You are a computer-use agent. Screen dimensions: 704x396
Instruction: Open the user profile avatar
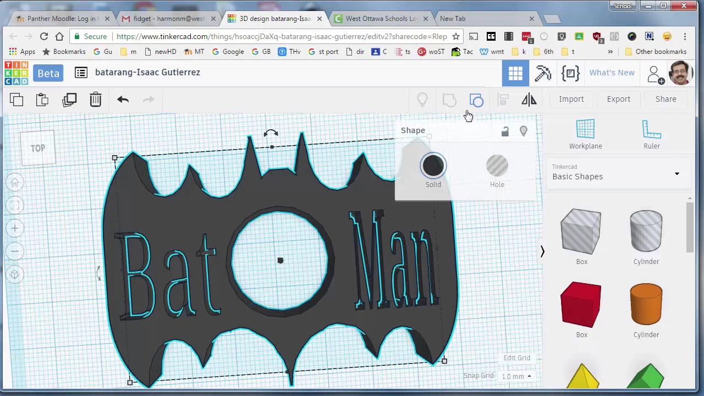click(680, 73)
